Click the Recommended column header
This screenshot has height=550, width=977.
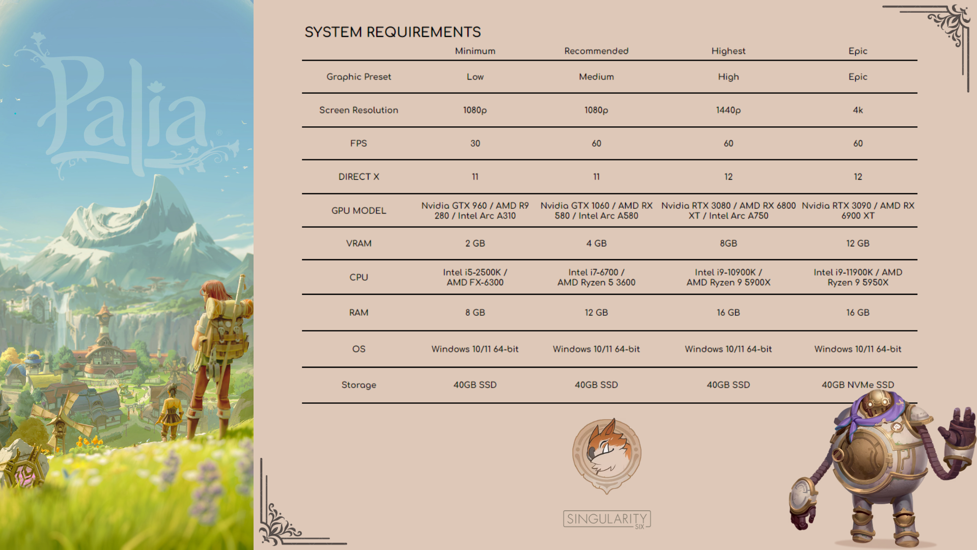[596, 51]
